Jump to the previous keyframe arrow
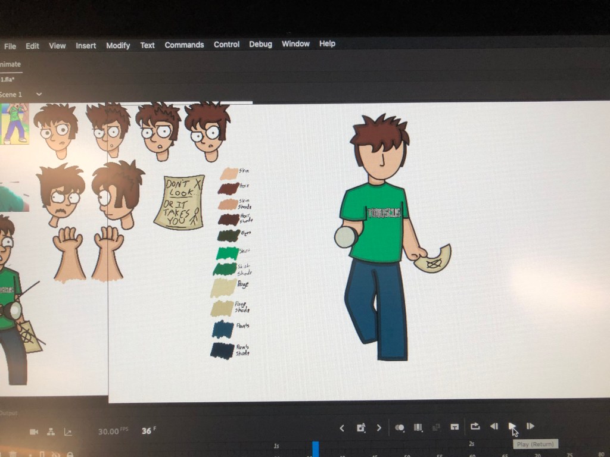The width and height of the screenshot is (610, 457). coord(342,428)
